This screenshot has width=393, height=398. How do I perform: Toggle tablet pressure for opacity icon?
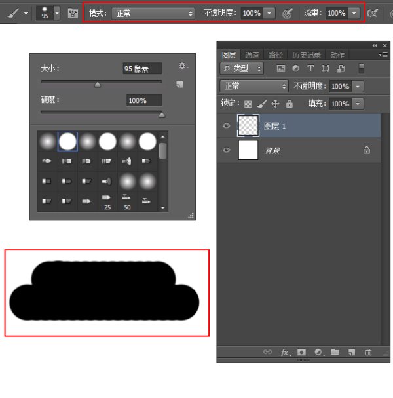pos(288,13)
